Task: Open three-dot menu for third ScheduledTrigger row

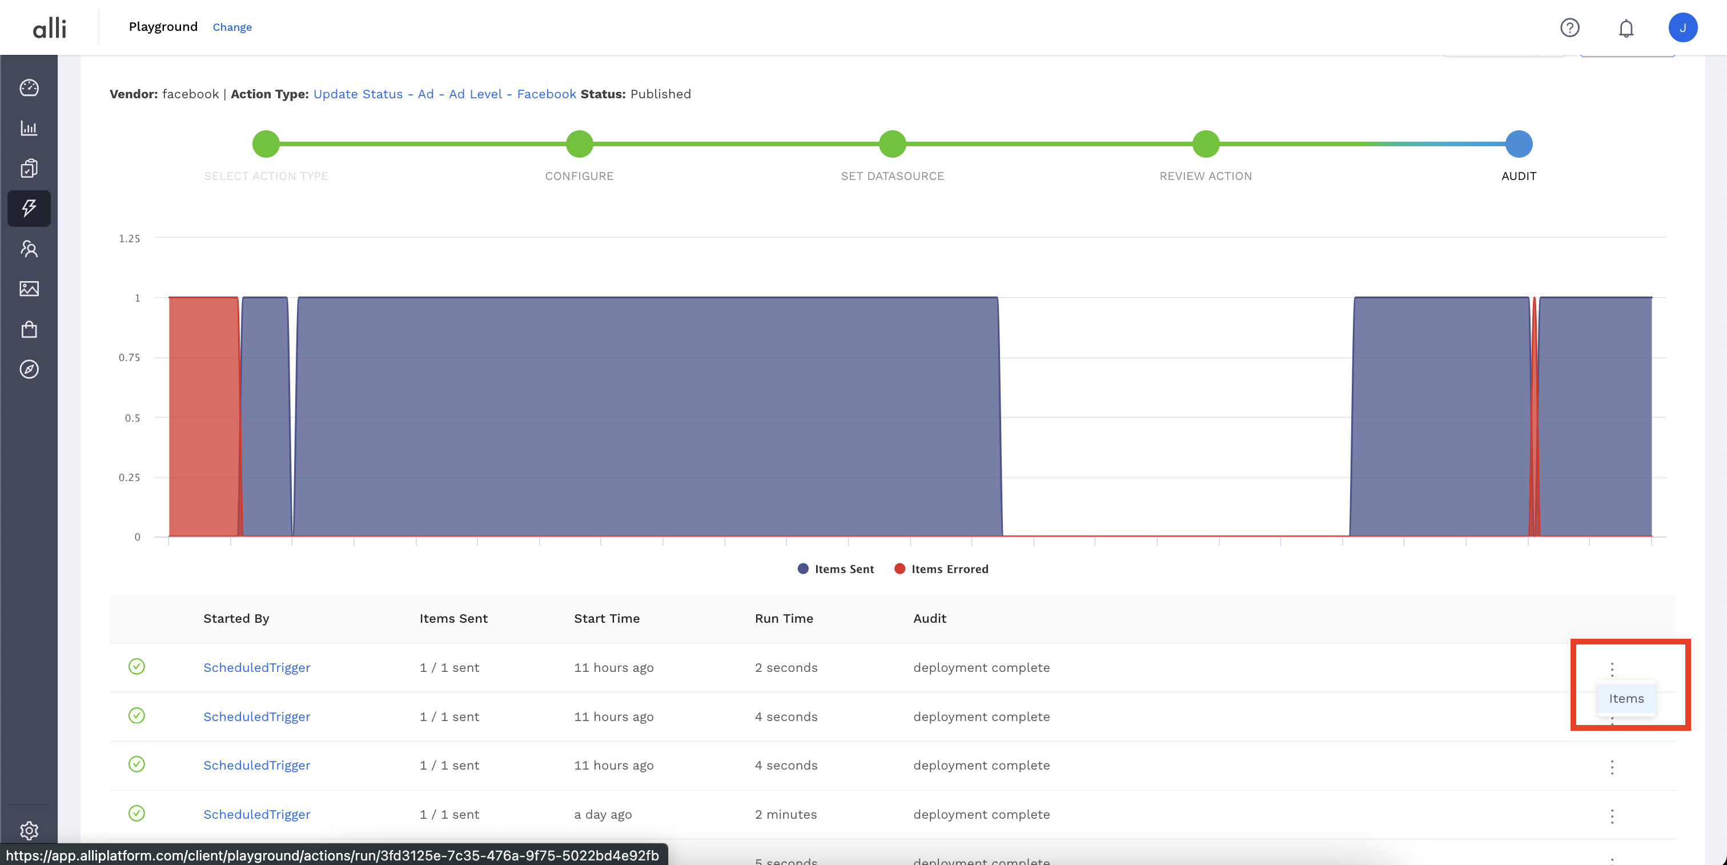Action: coord(1612,766)
